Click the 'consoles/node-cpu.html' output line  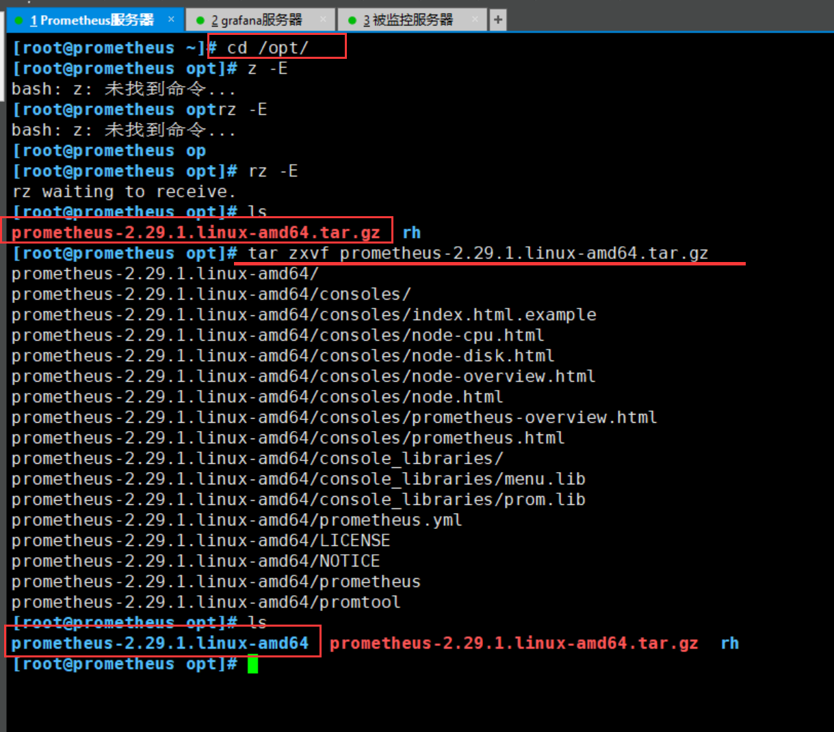[278, 335]
